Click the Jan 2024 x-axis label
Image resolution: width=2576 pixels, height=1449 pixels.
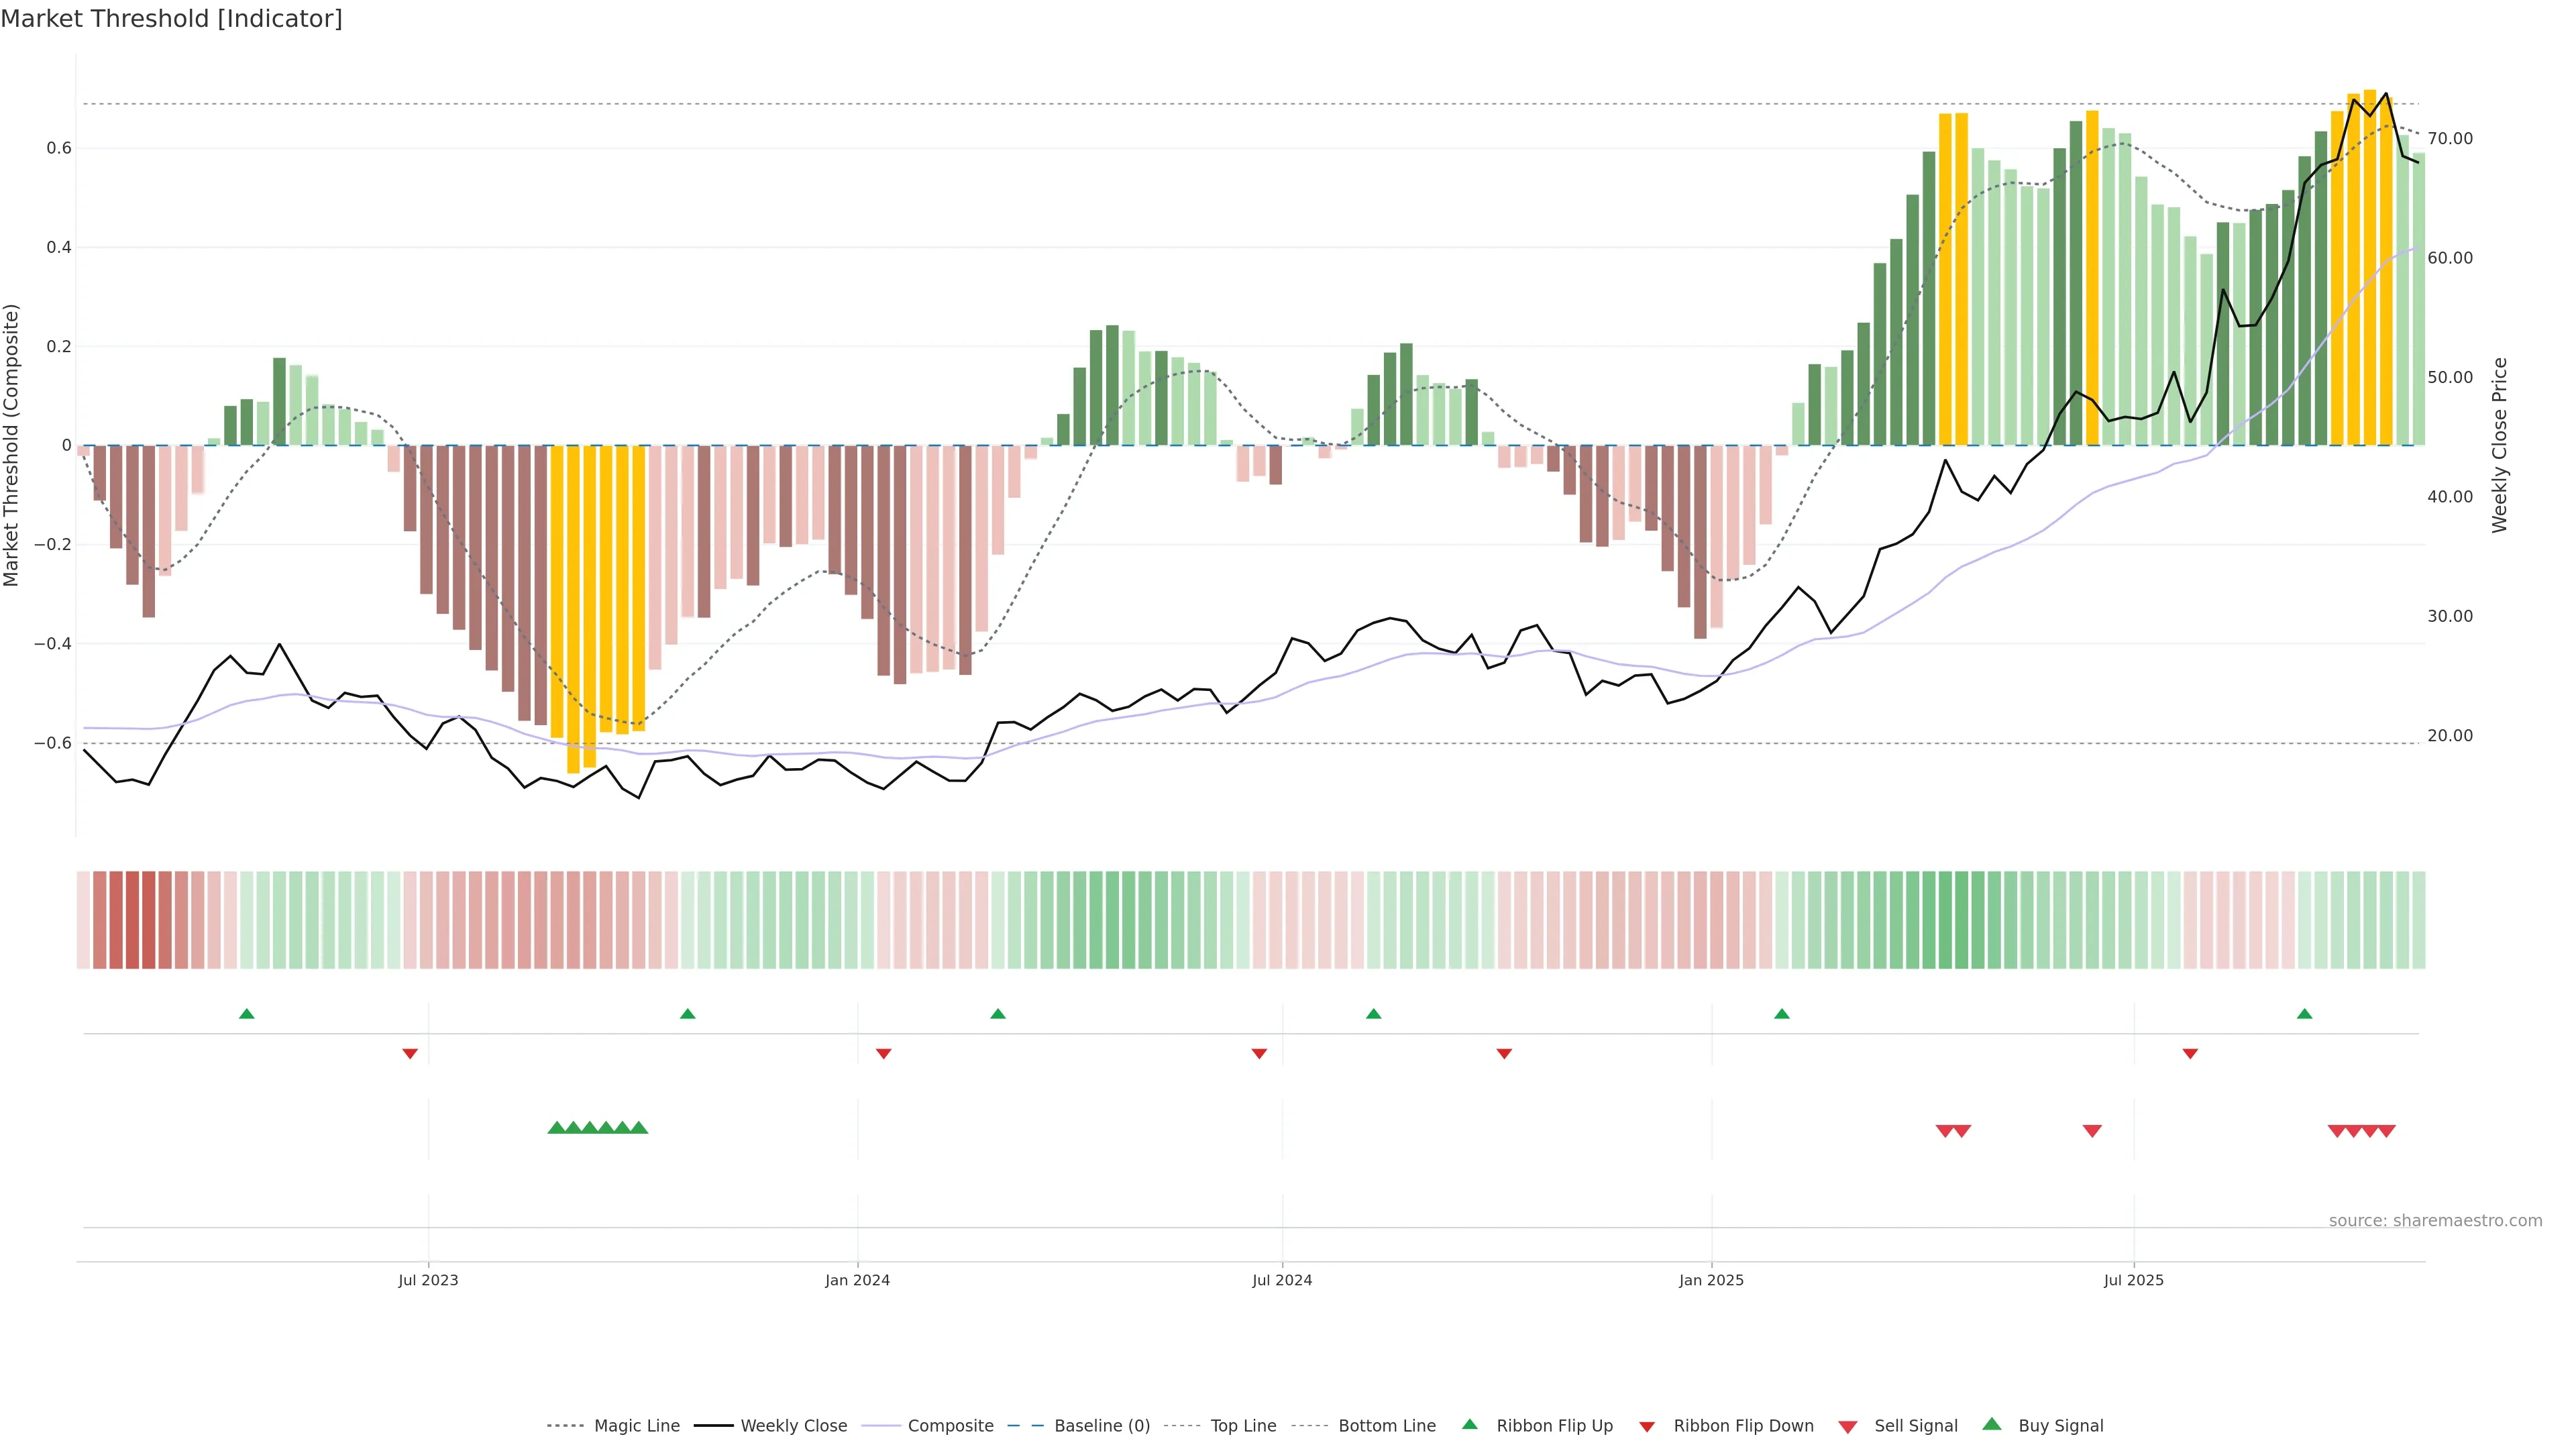coord(857,1280)
